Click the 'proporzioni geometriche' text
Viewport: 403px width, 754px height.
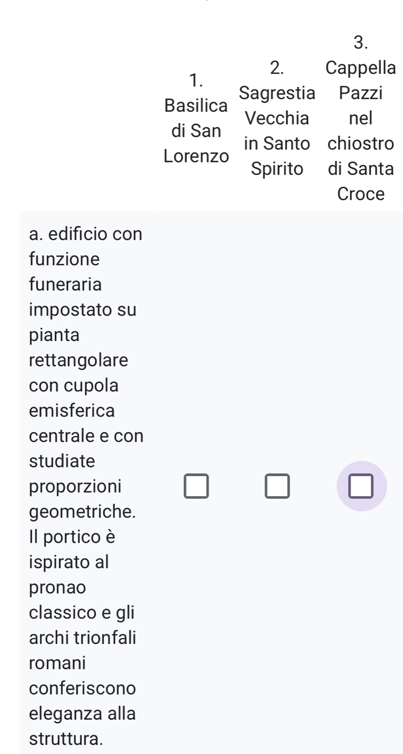pos(83,499)
